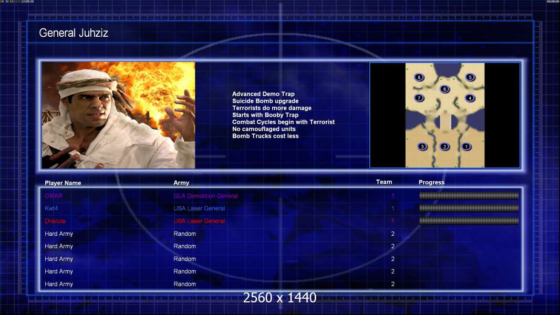The image size is (560, 315).
Task: Click 'GLA Demolition General' army entry
Action: pyautogui.click(x=206, y=196)
